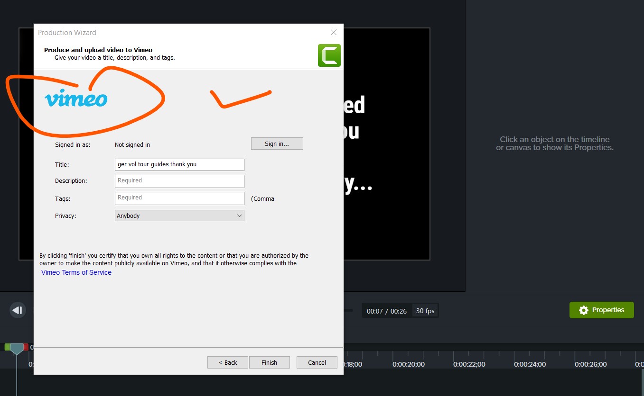Click the Tags input field
The image size is (644, 396).
pos(179,198)
